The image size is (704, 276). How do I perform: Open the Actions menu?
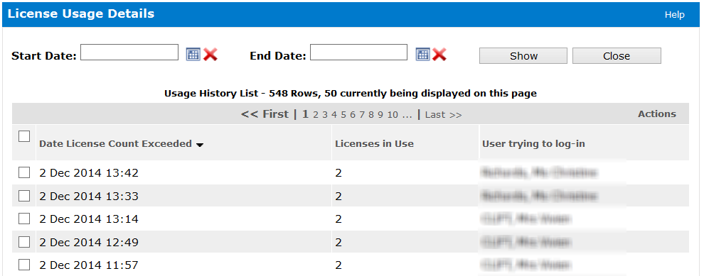click(657, 114)
